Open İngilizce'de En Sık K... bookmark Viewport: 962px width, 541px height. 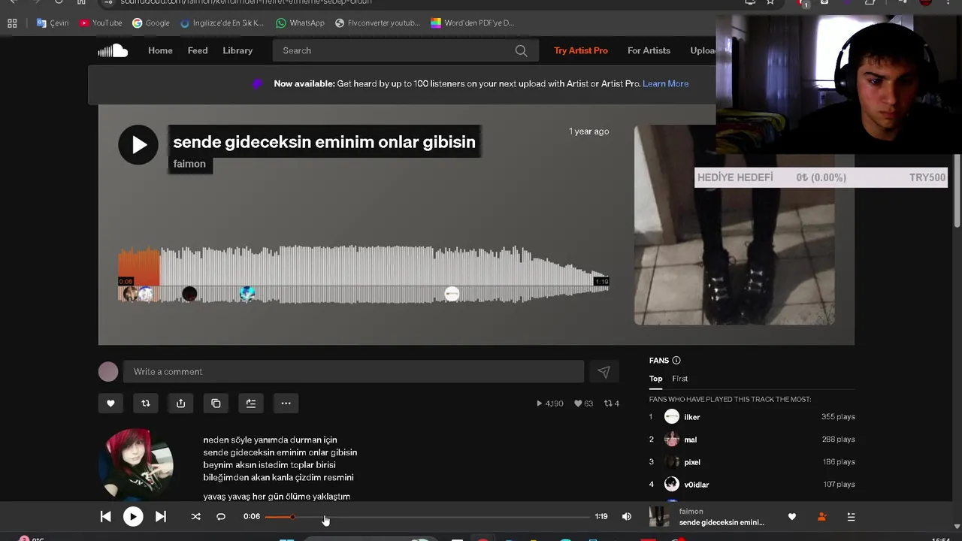[222, 23]
